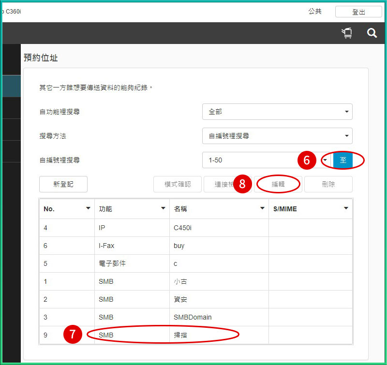Open the job list printer icon
Image resolution: width=387 pixels, height=365 pixels.
coord(346,33)
